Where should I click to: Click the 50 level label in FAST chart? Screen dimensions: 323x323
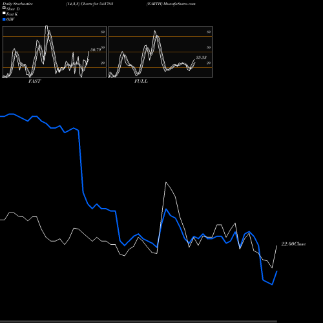(x=103, y=47)
